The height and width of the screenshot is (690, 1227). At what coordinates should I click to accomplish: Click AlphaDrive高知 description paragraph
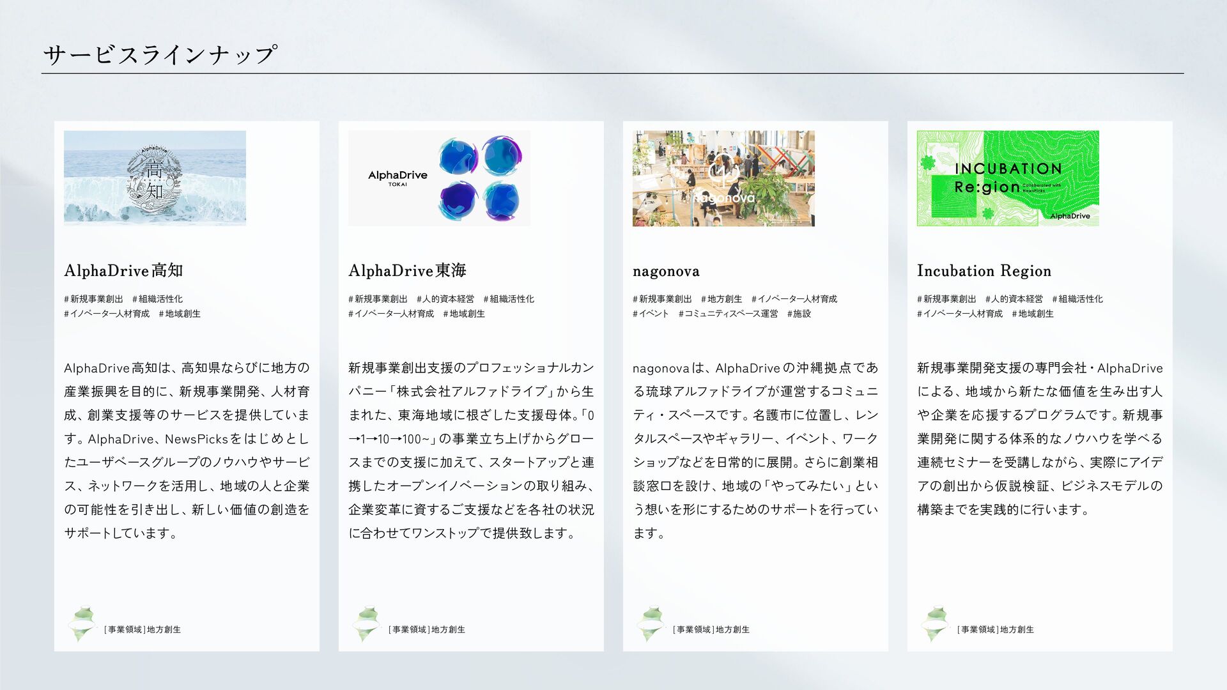(187, 450)
